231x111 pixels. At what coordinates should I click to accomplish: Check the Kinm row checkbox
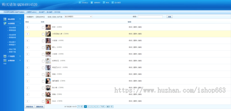coord(43,102)
